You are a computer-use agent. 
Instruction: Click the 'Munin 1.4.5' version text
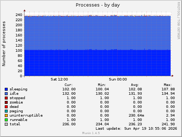91,133
